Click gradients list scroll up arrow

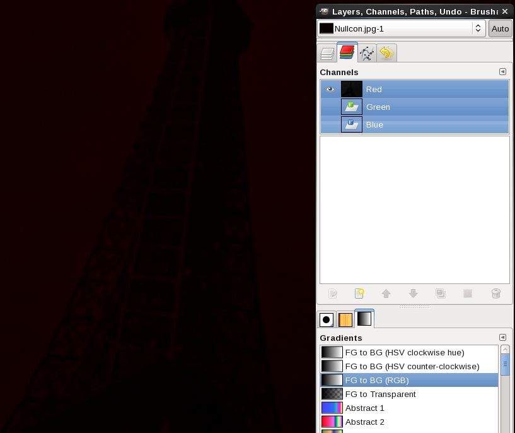point(505,349)
